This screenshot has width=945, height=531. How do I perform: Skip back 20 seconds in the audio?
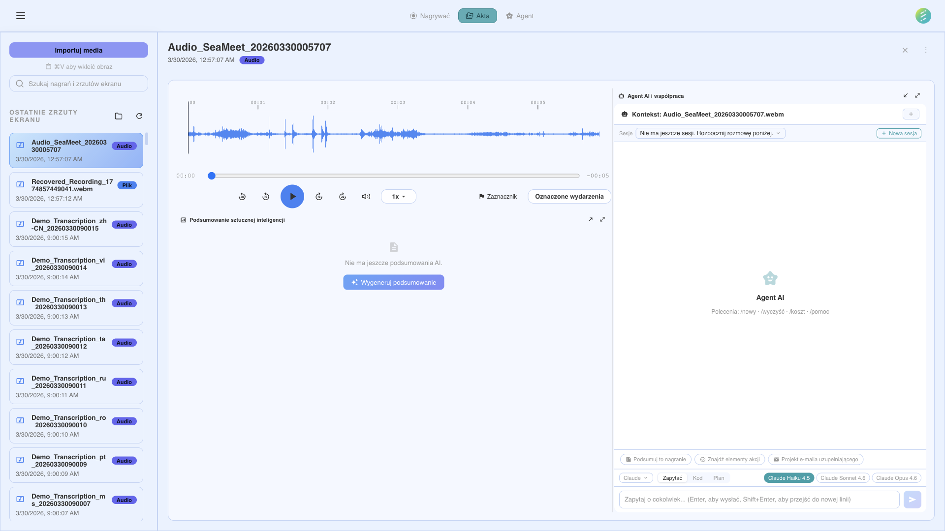242,196
